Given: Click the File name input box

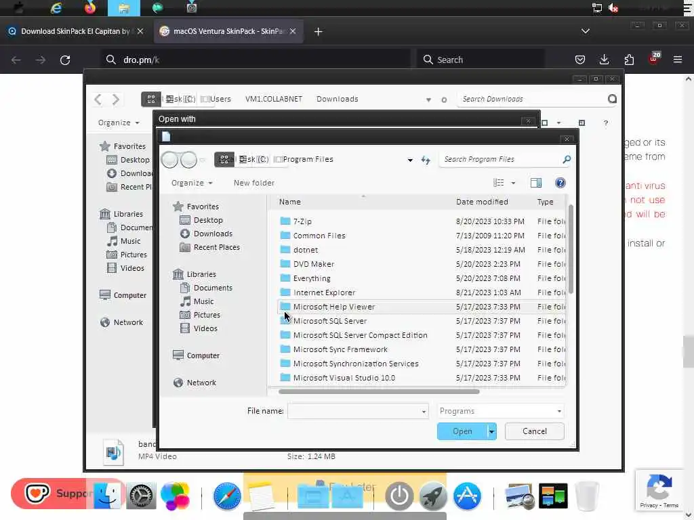Looking at the screenshot, I should pyautogui.click(x=353, y=411).
